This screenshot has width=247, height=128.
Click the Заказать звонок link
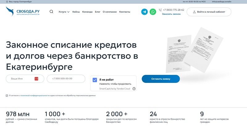tap(171, 14)
